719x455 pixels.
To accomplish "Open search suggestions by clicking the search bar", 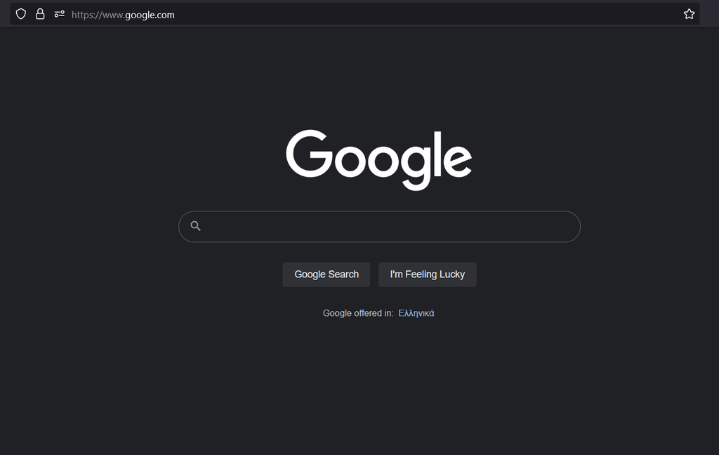I will click(x=379, y=226).
